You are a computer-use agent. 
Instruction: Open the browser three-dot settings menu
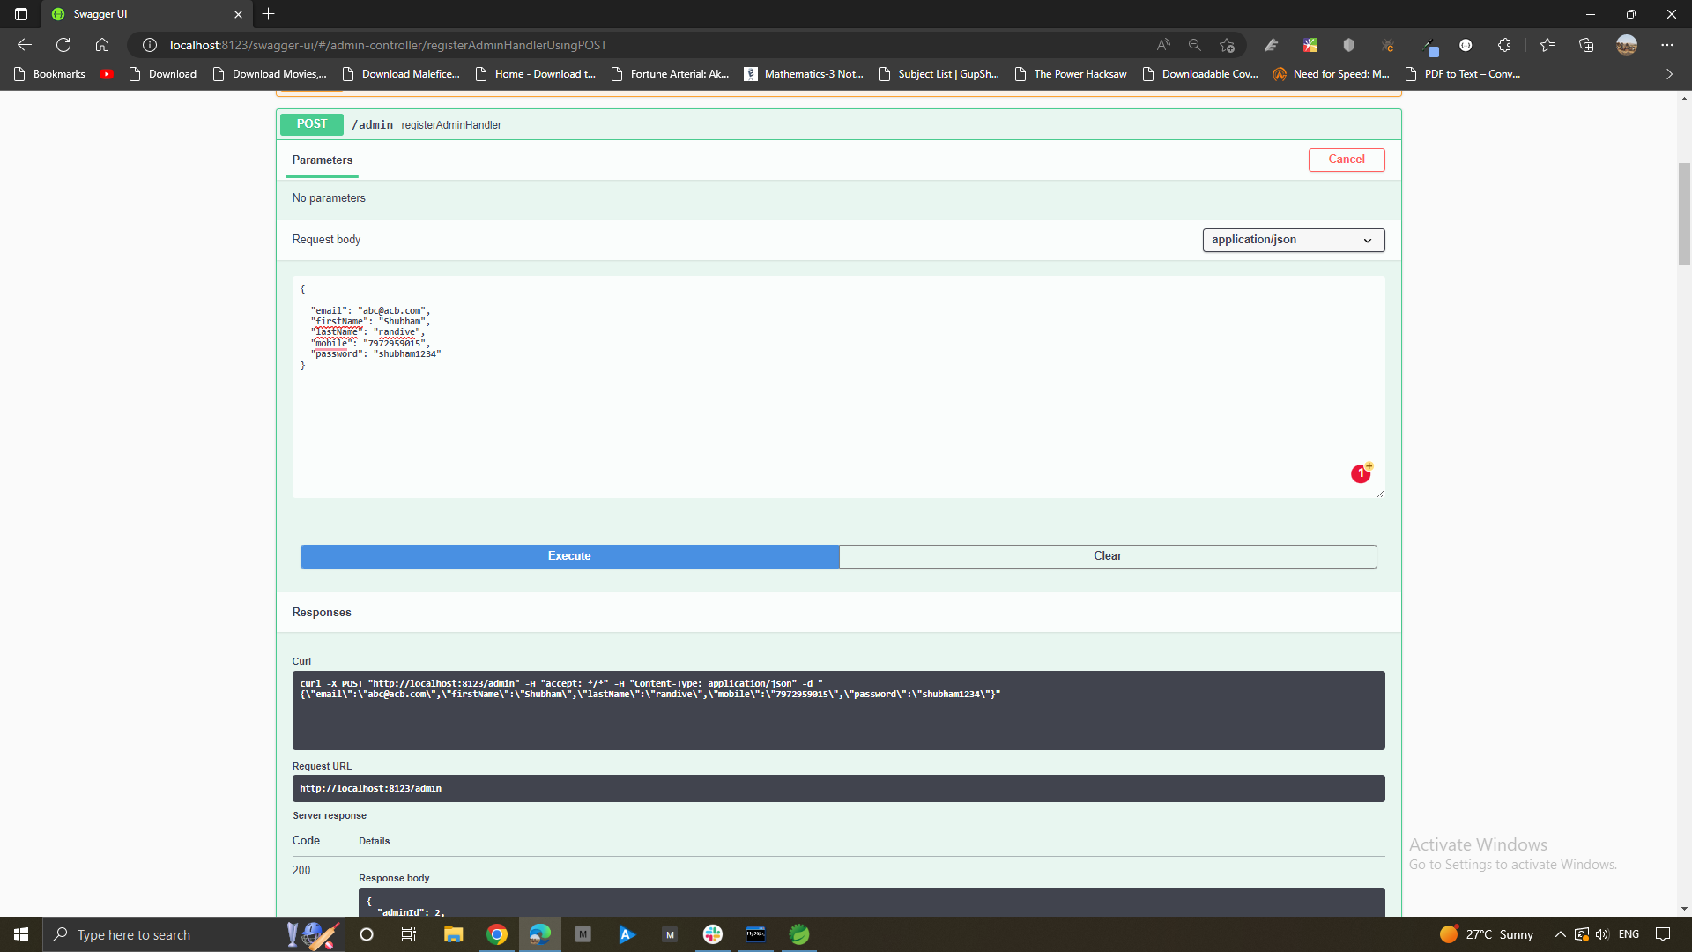pos(1667,45)
